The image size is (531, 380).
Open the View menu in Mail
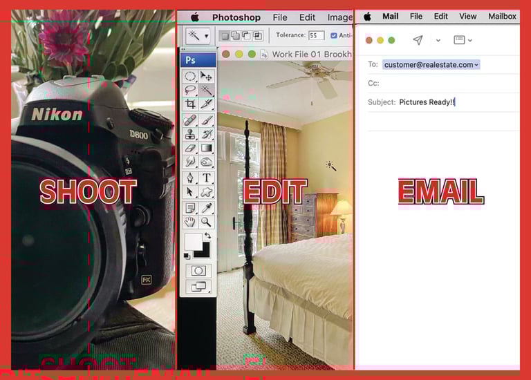(x=467, y=17)
